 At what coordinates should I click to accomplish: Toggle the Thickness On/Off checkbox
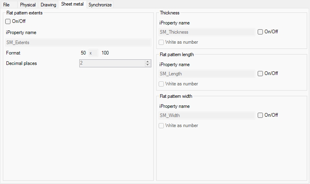pyautogui.click(x=260, y=32)
